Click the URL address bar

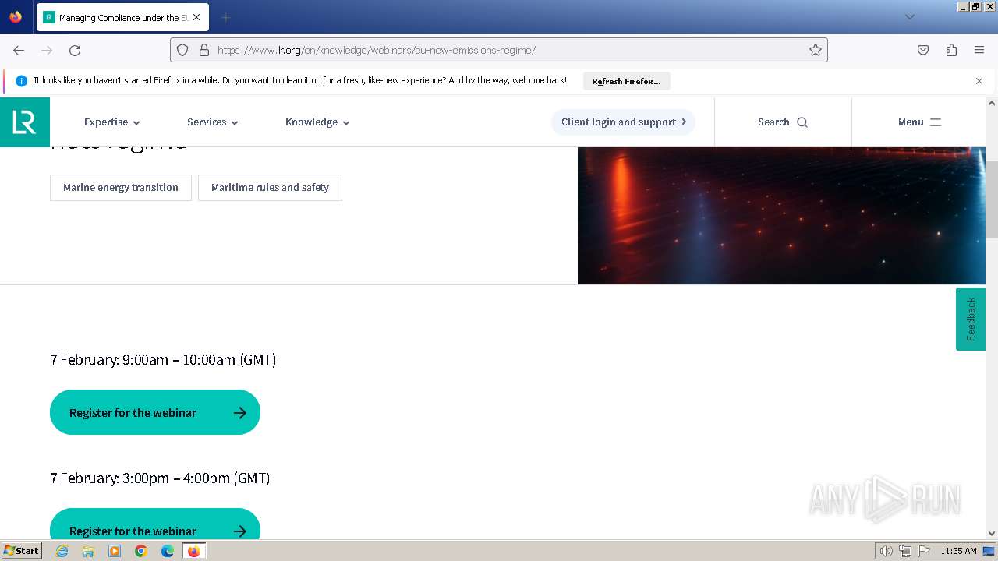point(499,50)
